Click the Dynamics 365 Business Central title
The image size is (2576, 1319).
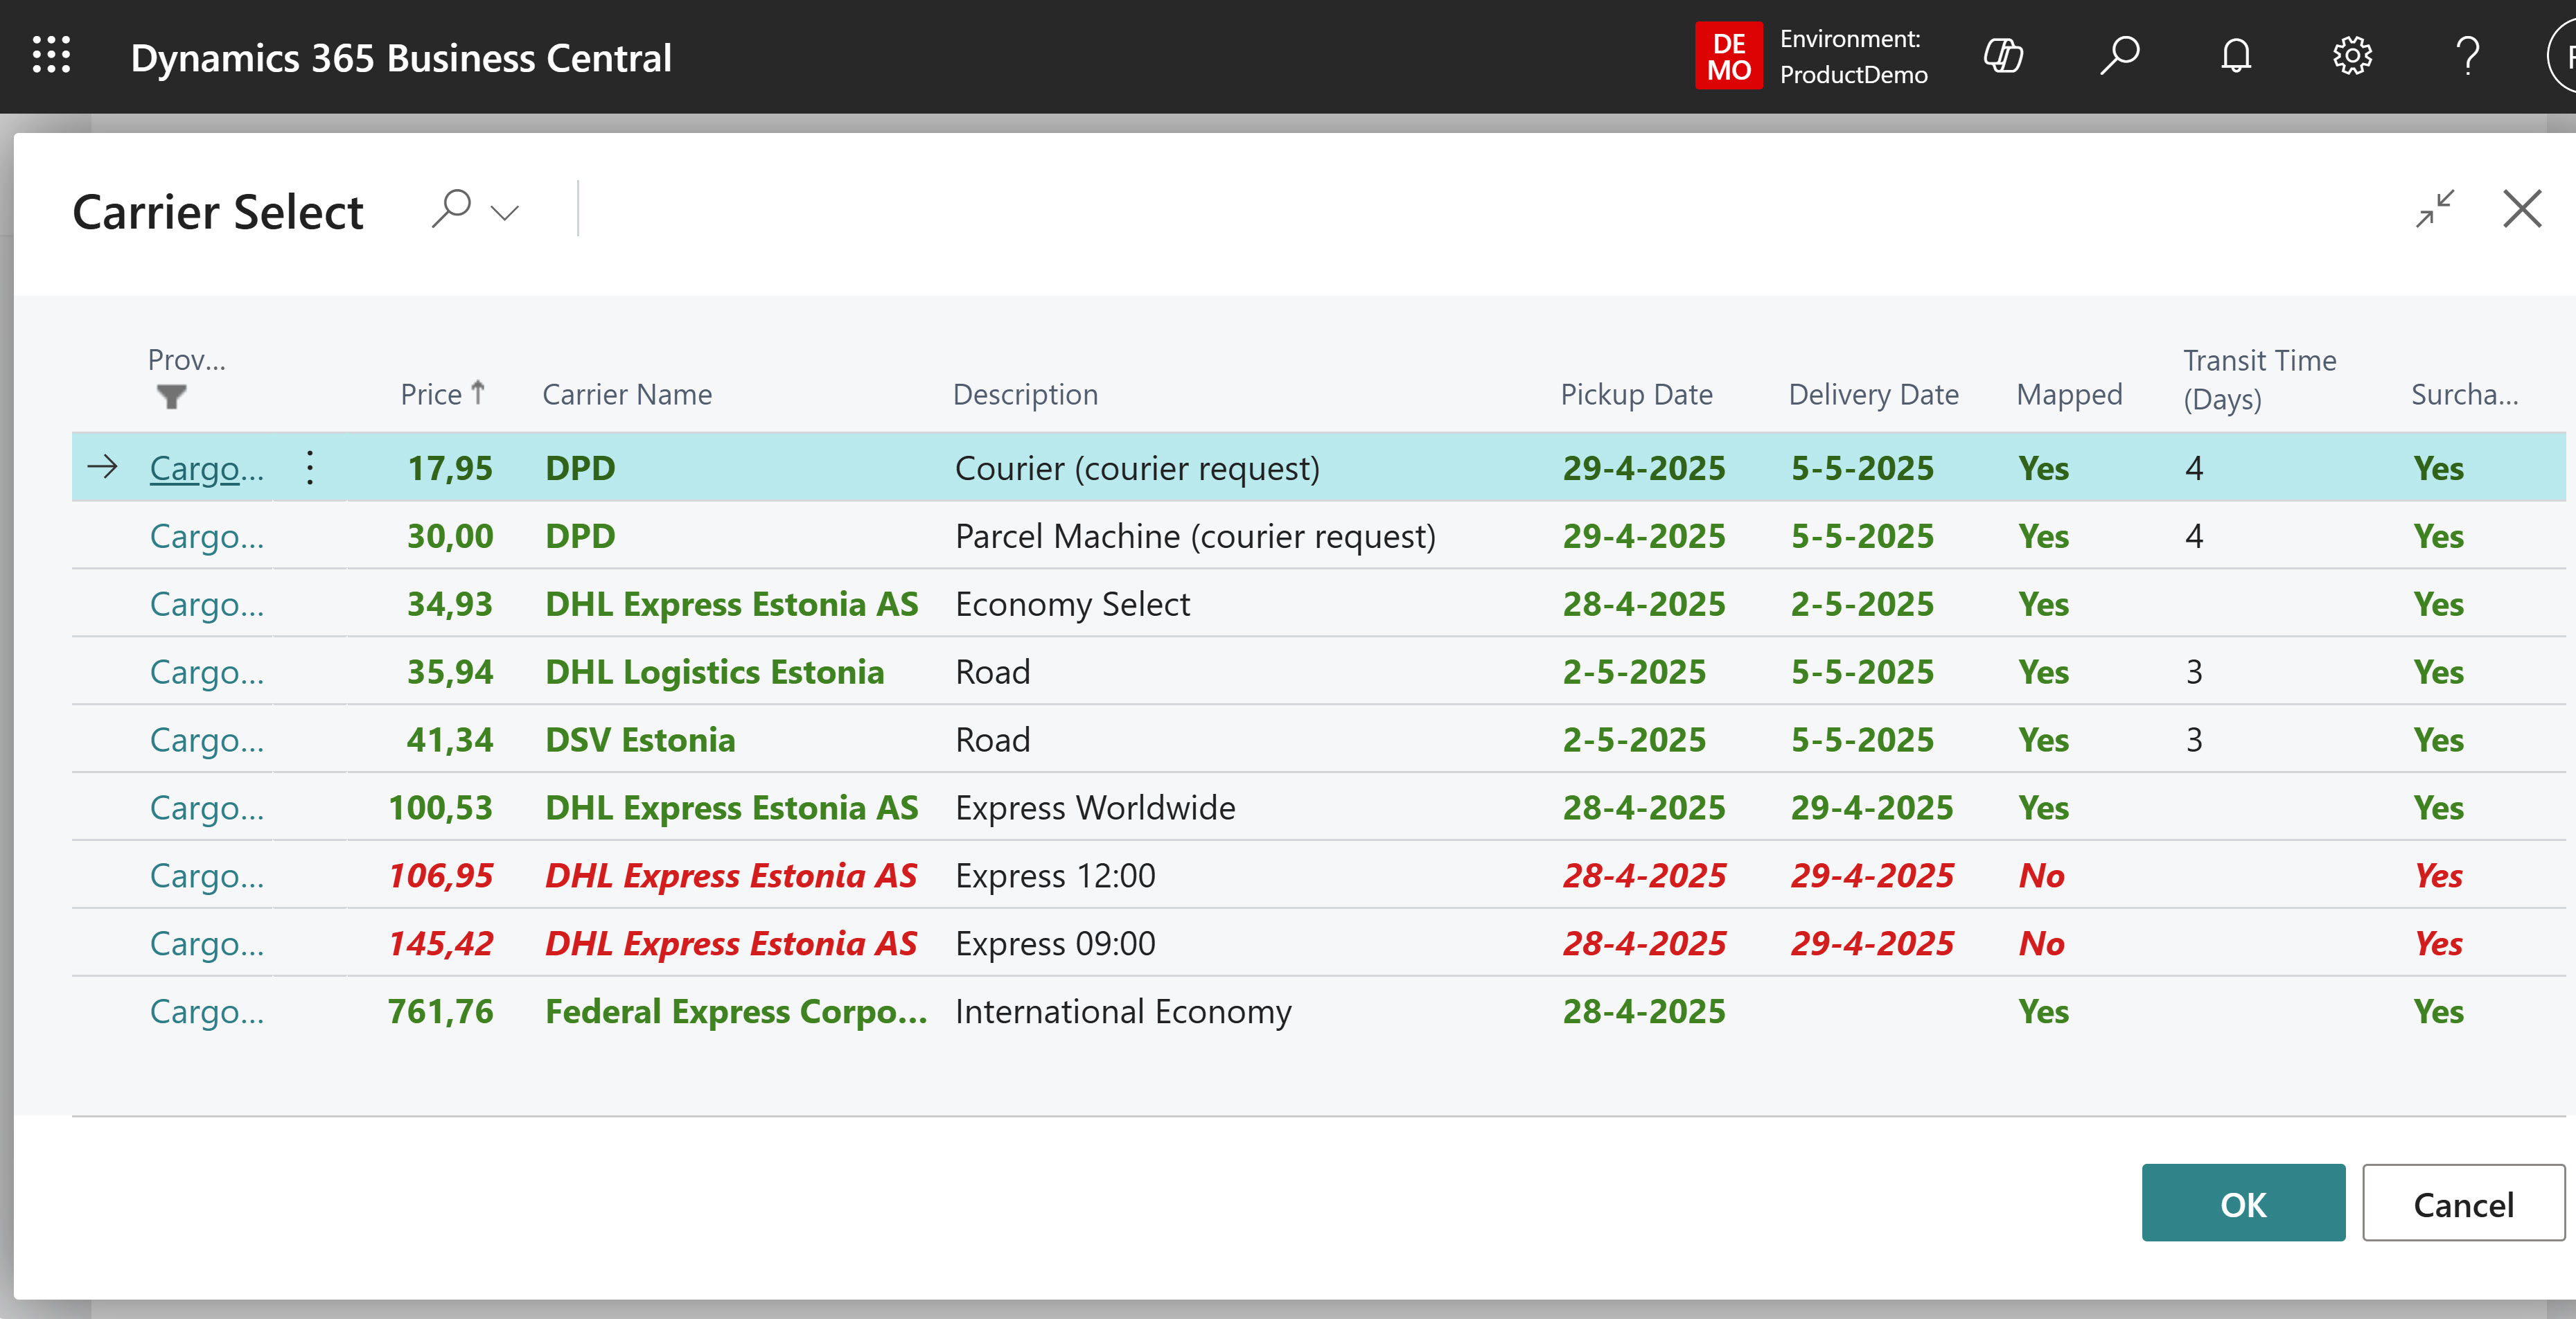(x=401, y=58)
